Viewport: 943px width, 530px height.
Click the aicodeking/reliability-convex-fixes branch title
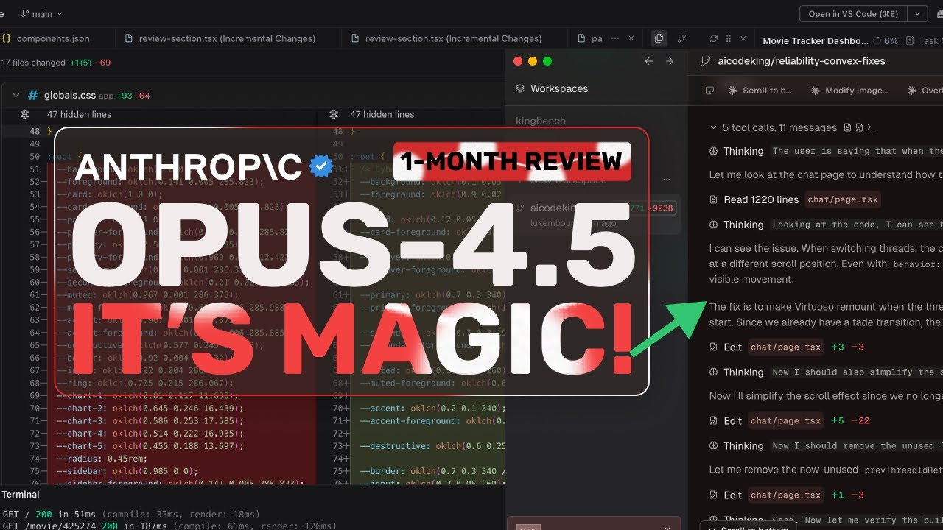point(802,61)
